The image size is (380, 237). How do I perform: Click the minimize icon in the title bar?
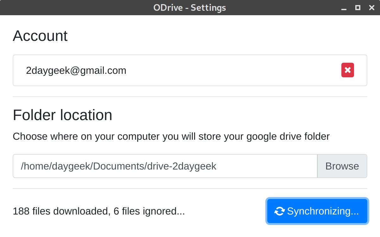click(x=344, y=8)
